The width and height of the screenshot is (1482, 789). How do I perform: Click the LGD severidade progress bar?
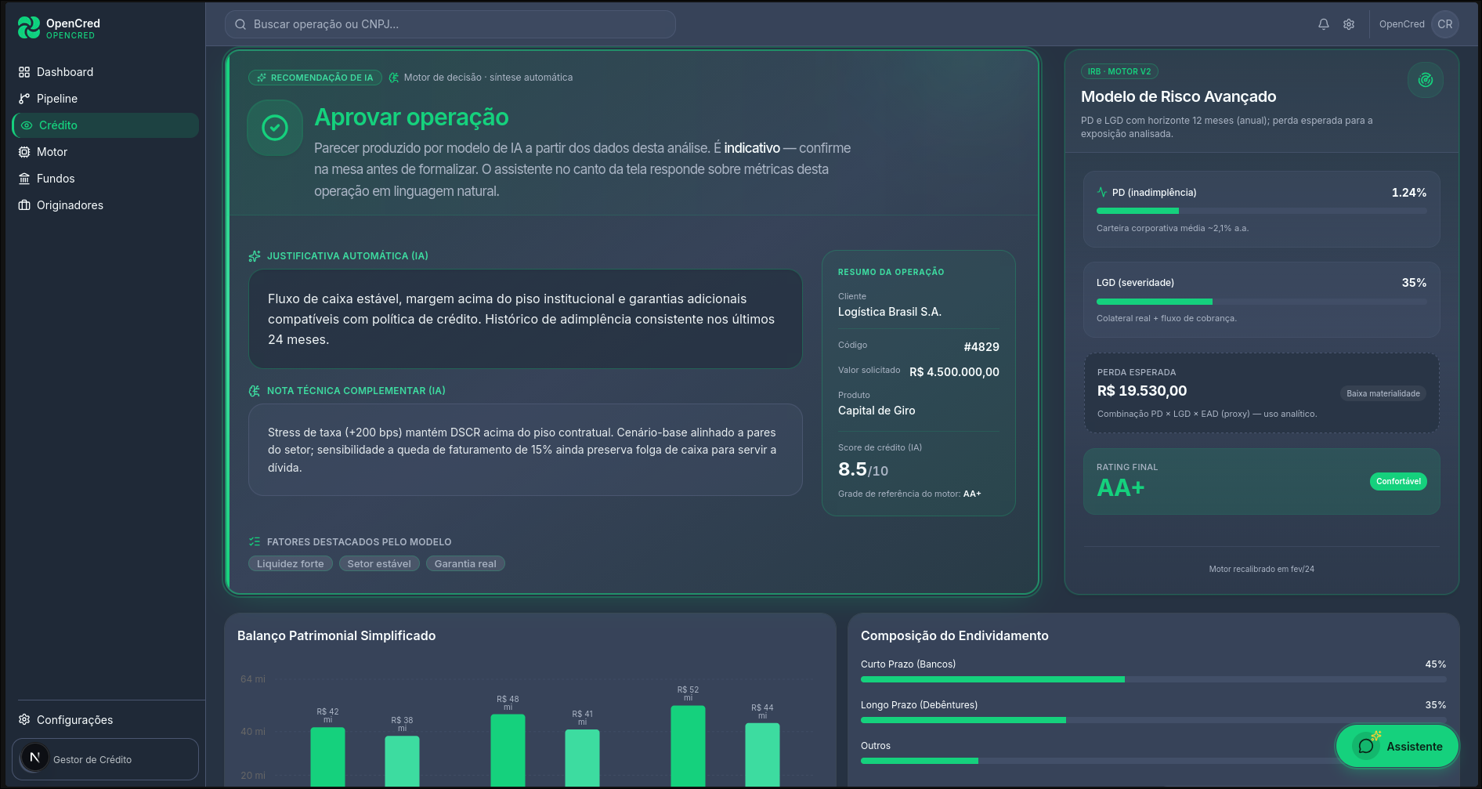tap(1262, 302)
